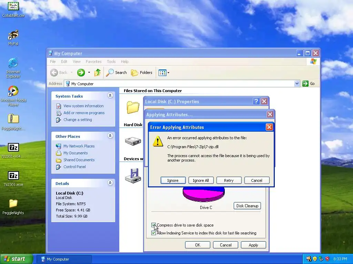353x264 pixels.
Task: Click the green Forward arrow button
Action: click(81, 73)
